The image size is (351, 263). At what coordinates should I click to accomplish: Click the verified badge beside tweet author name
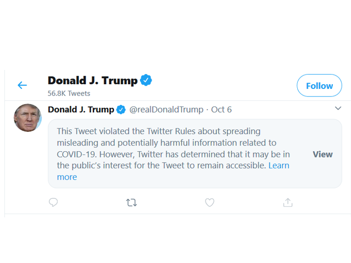121,110
